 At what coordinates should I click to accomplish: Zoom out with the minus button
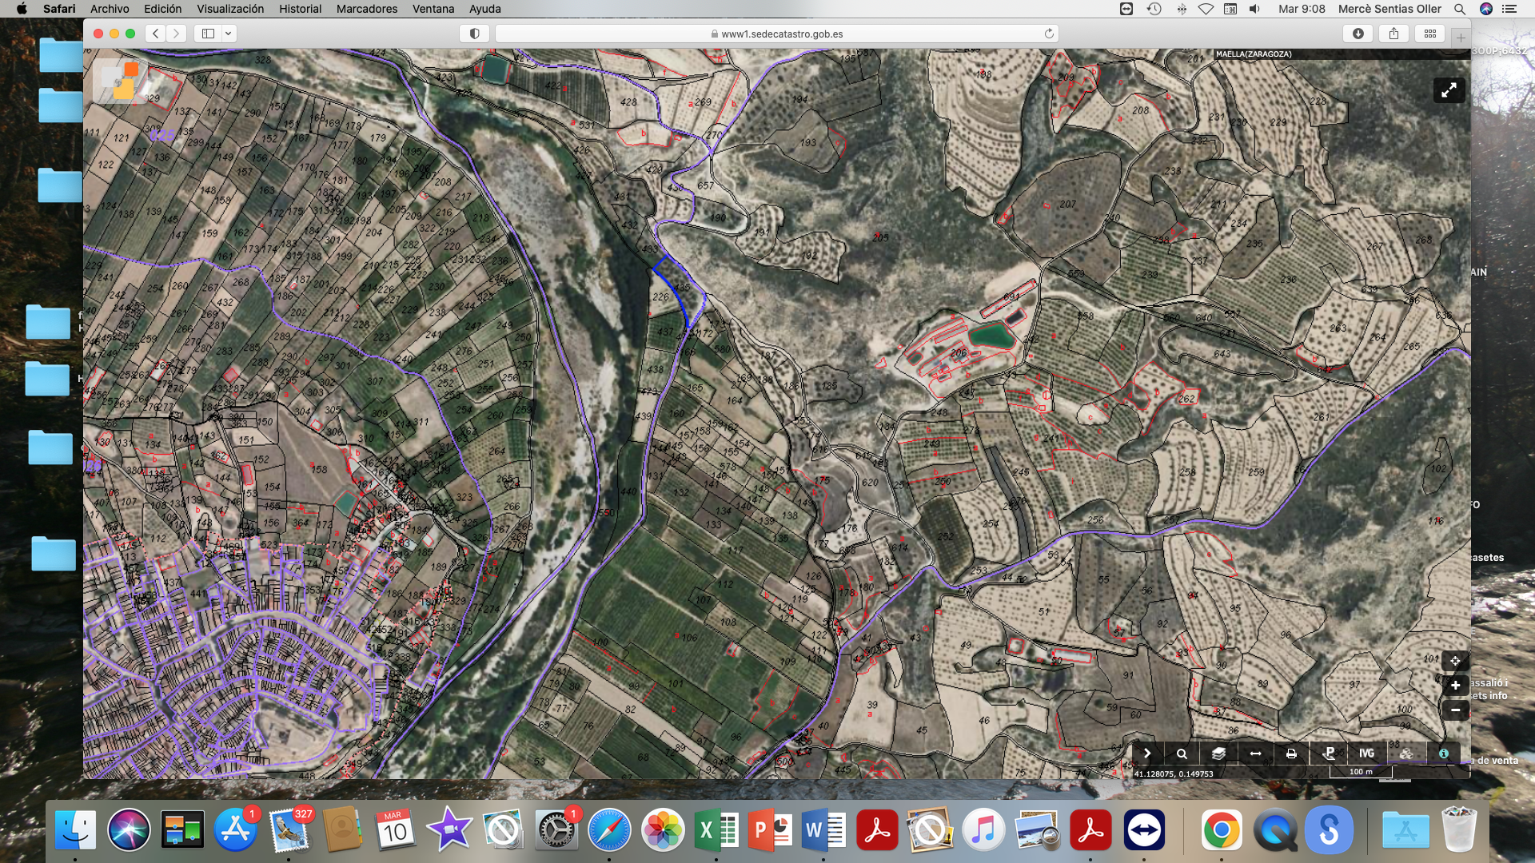point(1455,710)
